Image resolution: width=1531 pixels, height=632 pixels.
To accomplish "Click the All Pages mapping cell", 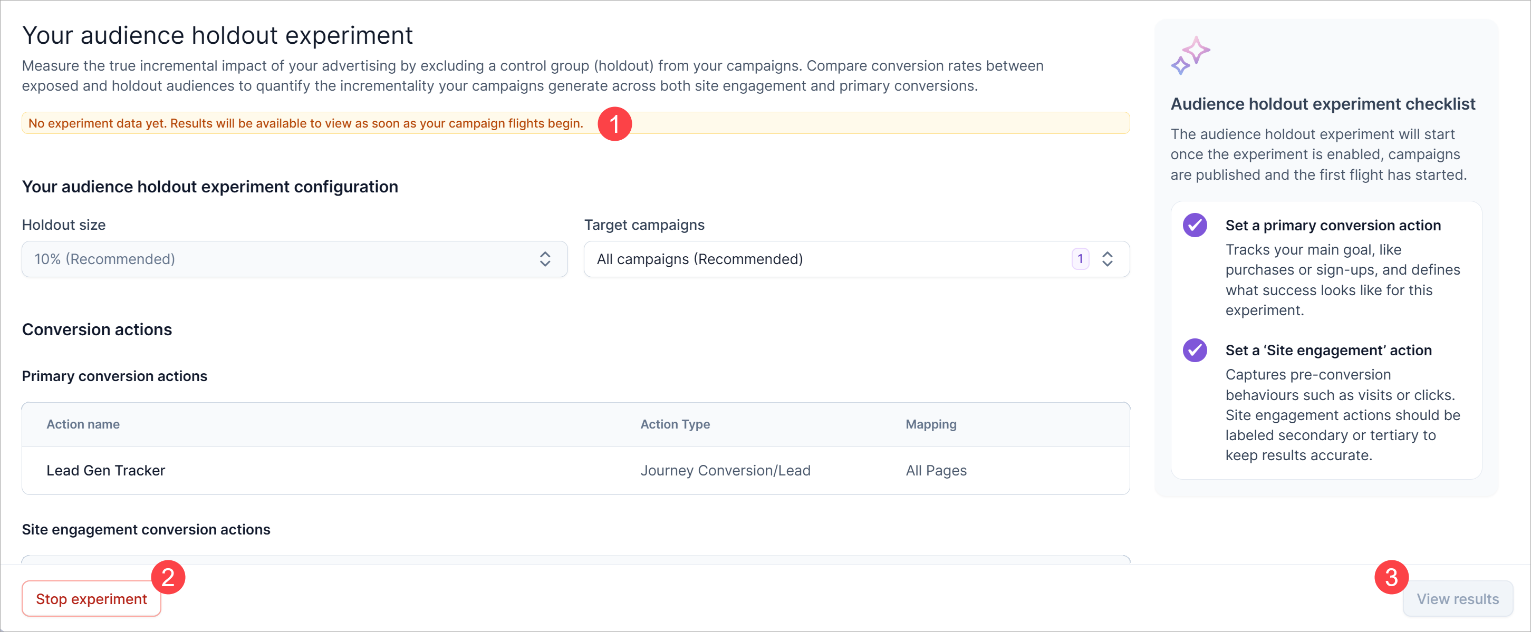I will [936, 470].
